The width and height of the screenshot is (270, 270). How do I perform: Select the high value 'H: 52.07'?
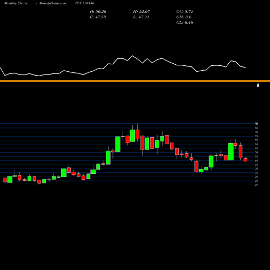pos(141,12)
